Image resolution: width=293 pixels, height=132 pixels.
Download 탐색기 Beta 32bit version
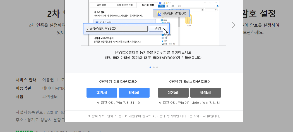173,93
